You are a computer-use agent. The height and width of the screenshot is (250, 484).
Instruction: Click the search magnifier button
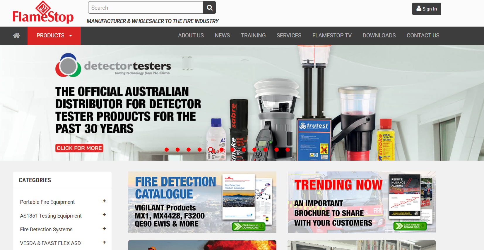pos(210,8)
